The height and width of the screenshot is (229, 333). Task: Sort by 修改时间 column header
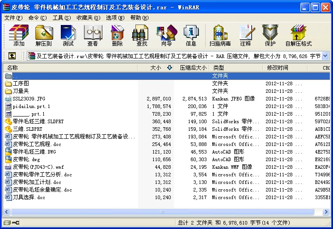pos(285,68)
